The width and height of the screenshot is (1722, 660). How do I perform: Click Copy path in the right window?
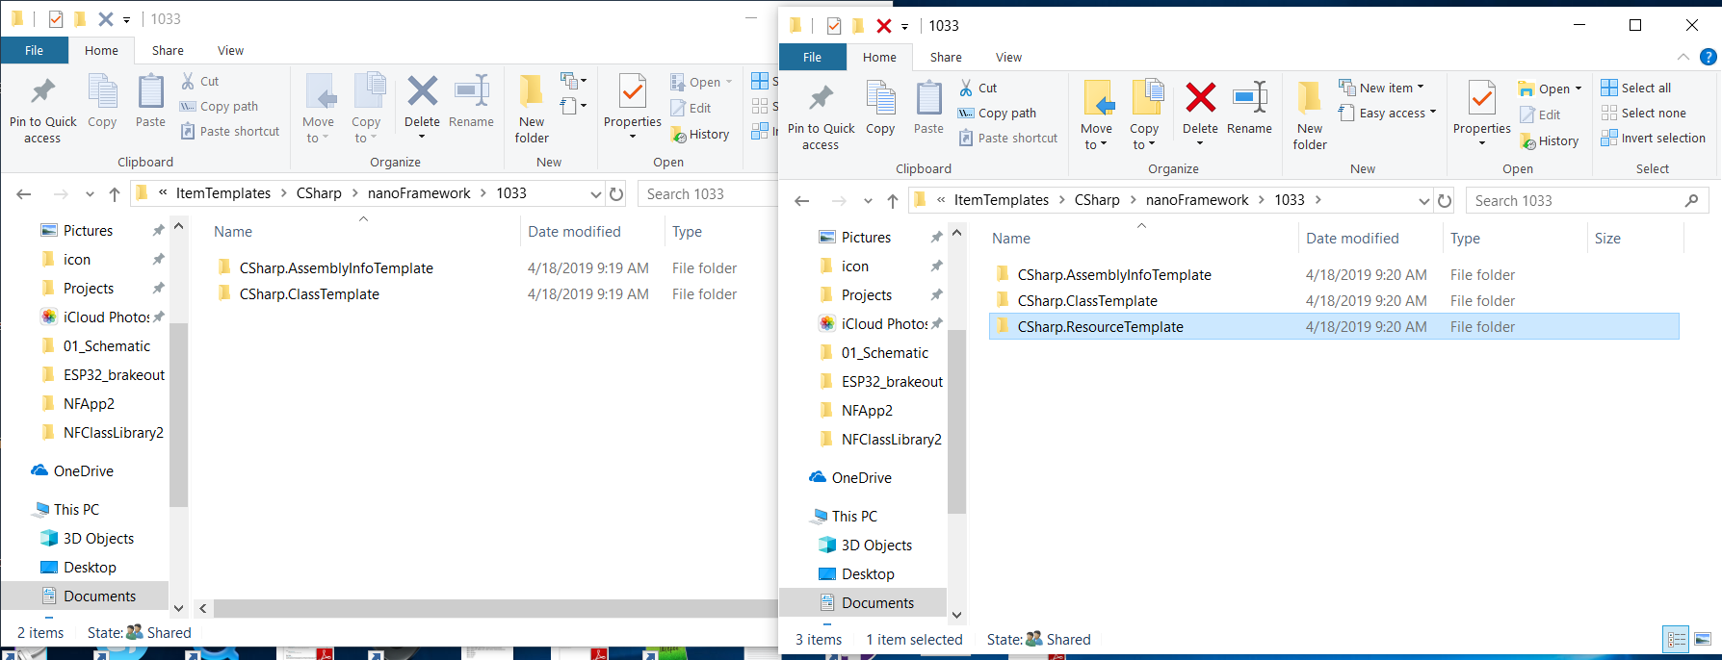pos(997,113)
